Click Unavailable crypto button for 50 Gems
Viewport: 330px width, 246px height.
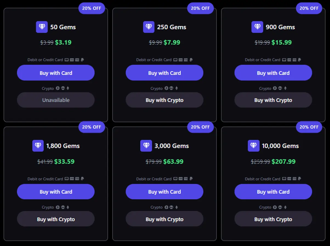click(x=56, y=100)
